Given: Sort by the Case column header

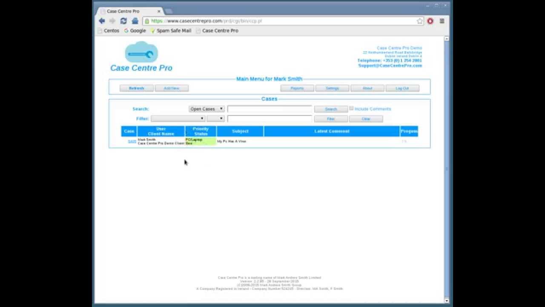Looking at the screenshot, I should click(x=129, y=131).
